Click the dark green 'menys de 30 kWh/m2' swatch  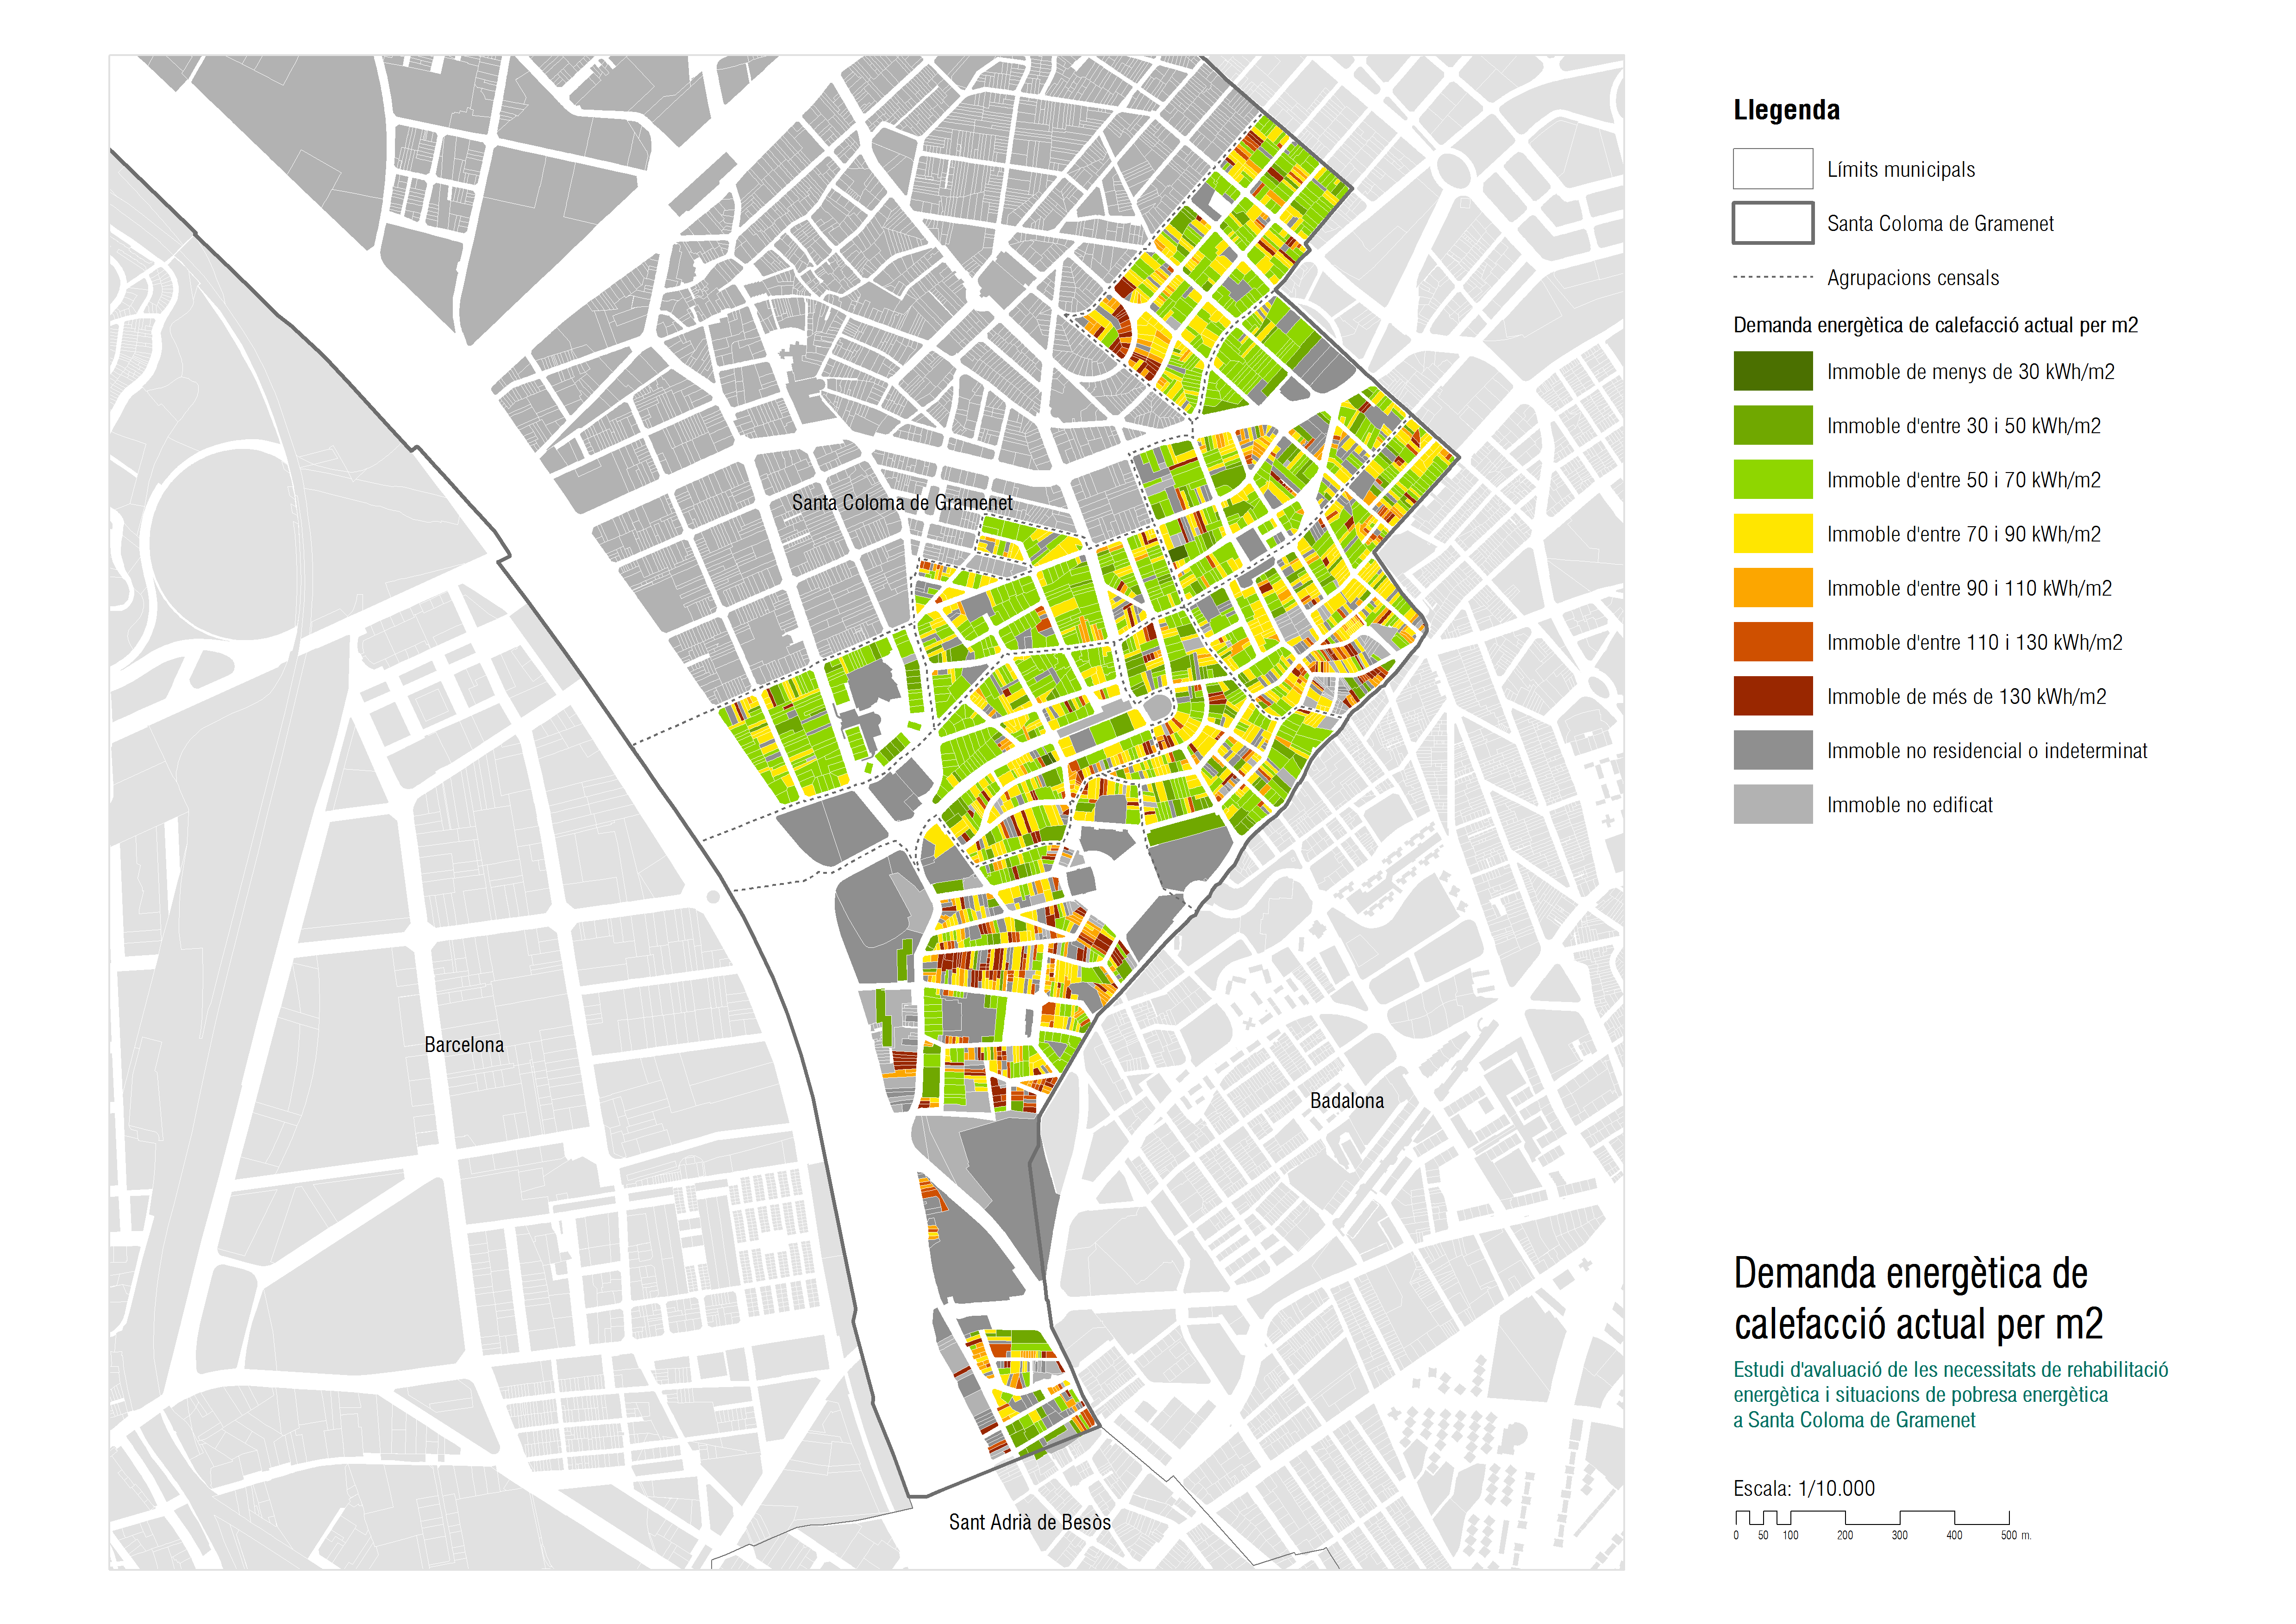[x=1772, y=371]
